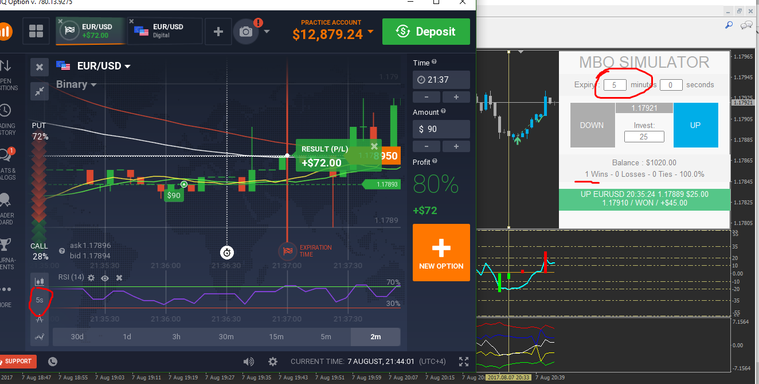Viewport: 759px width, 384px height.
Task: Select the 15m timeframe
Action: coord(276,337)
